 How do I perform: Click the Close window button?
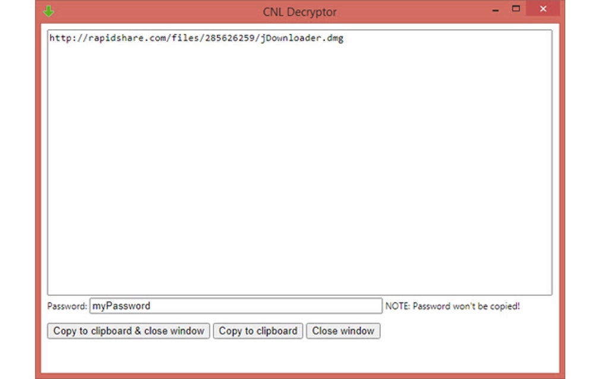click(x=343, y=331)
